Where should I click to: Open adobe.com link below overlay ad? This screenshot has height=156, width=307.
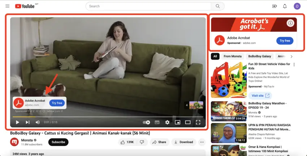[x=55, y=111]
